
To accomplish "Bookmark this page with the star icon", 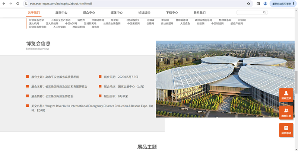I will click(248, 3).
